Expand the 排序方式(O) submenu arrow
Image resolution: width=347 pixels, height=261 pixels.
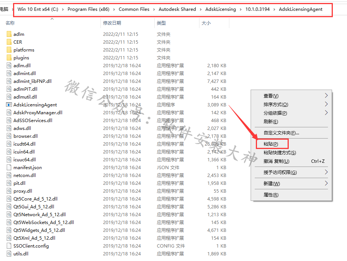click(x=326, y=104)
